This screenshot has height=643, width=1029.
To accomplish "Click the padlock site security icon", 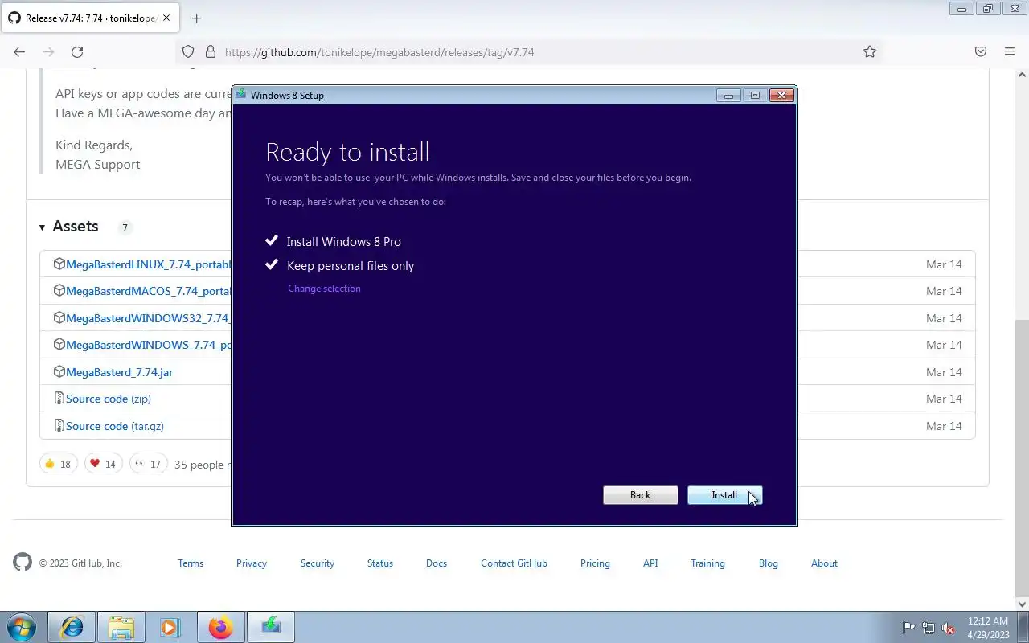I will pos(211,51).
